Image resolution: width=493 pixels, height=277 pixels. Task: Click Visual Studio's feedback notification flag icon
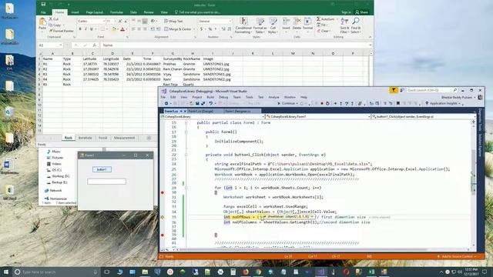coord(394,91)
